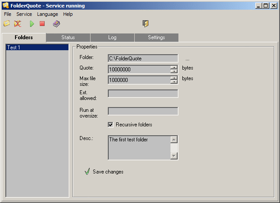This screenshot has width=280, height=203.
Task: Open the Help menu
Action: click(68, 14)
